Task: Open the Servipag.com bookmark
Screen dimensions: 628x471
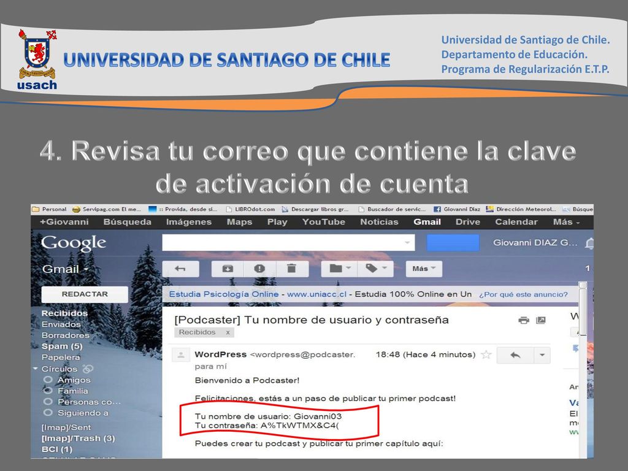Action: point(107,209)
